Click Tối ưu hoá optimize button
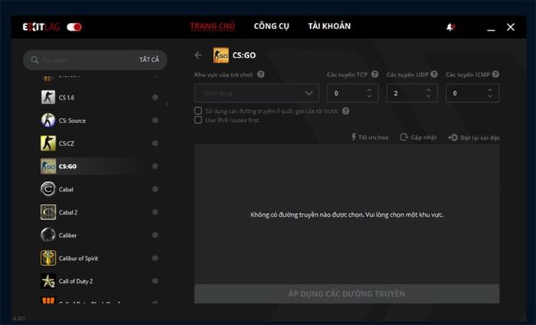536x325 pixels. pyautogui.click(x=370, y=137)
